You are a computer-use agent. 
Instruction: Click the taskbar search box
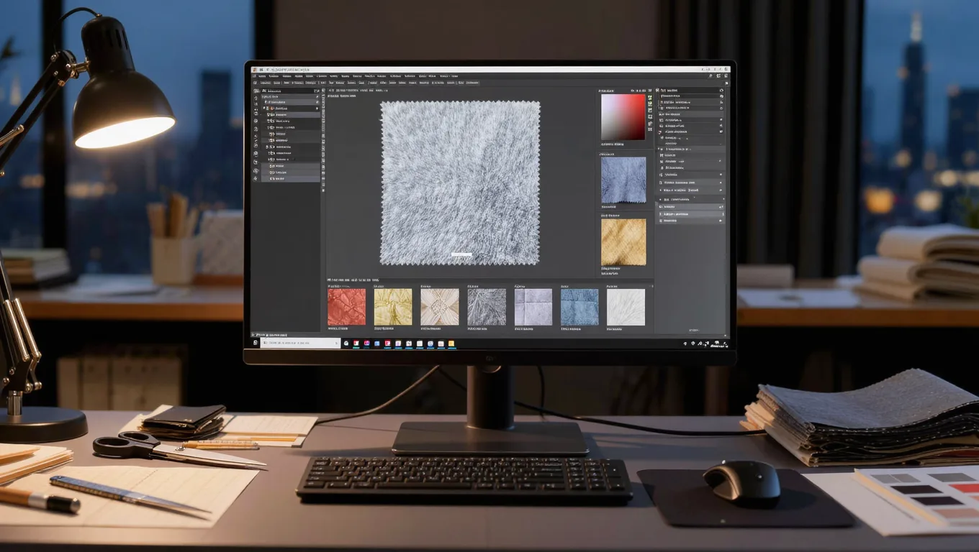tap(299, 344)
